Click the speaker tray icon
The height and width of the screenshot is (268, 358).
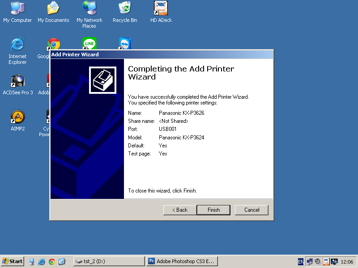(x=318, y=262)
